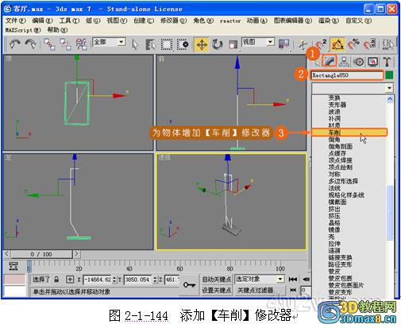This screenshot has width=401, height=328.
Task: Open the 渲染 menu
Action: coord(329,21)
